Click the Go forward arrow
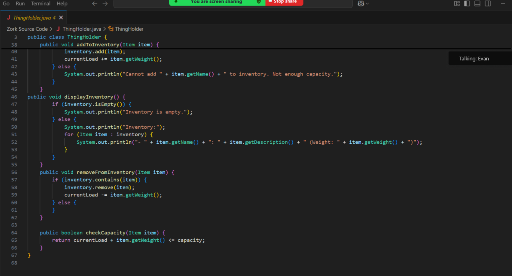Viewport: 512px width, 276px height. [105, 4]
